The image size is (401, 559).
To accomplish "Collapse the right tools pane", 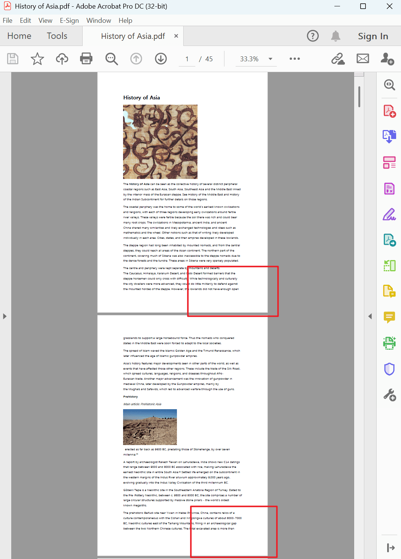I will 370,316.
